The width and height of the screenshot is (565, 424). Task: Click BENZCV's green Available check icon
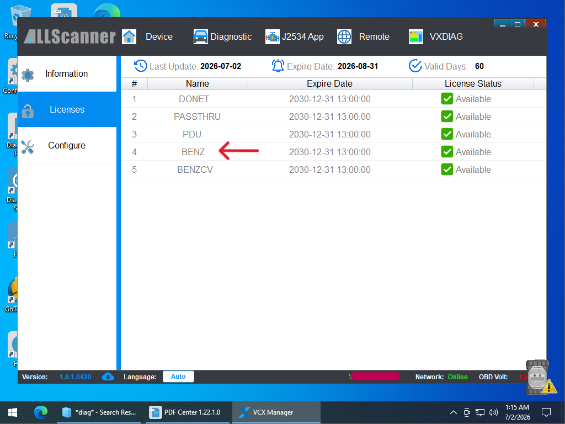447,169
